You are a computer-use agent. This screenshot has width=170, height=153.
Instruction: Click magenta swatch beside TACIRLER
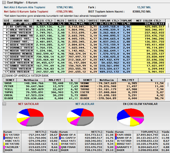pyautogui.click(x=4, y=147)
